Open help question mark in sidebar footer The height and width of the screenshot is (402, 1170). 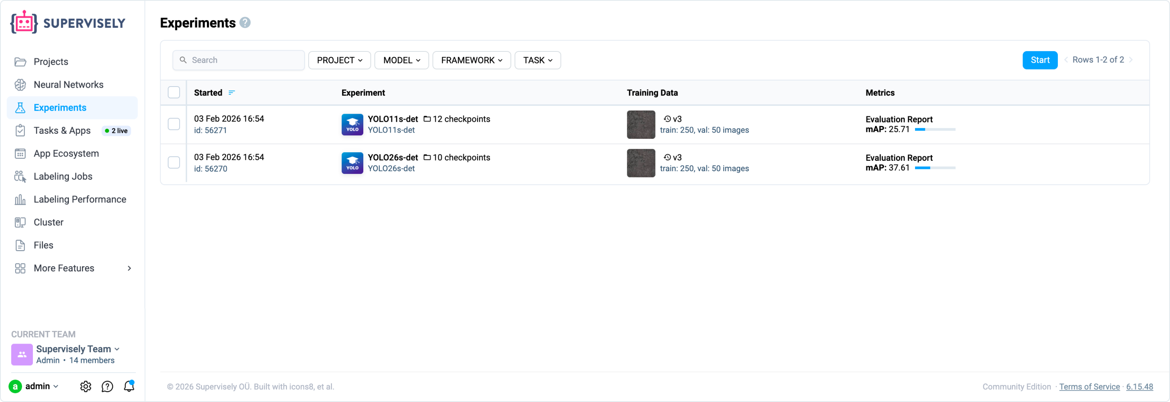(107, 386)
